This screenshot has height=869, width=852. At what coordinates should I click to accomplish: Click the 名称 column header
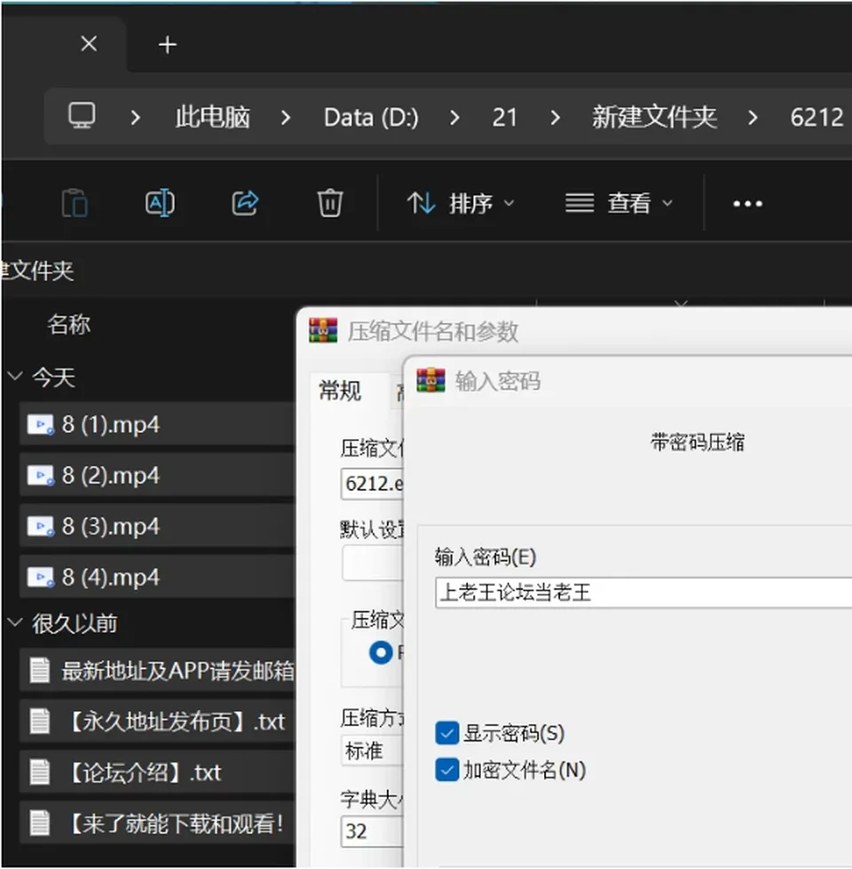click(x=68, y=324)
